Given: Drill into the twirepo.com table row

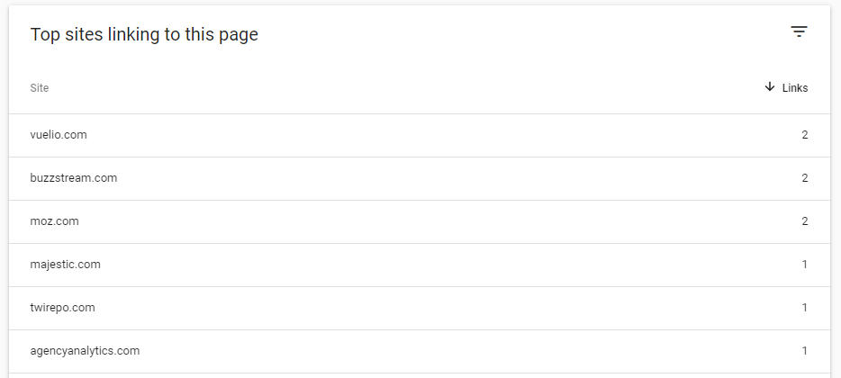Looking at the screenshot, I should (420, 308).
